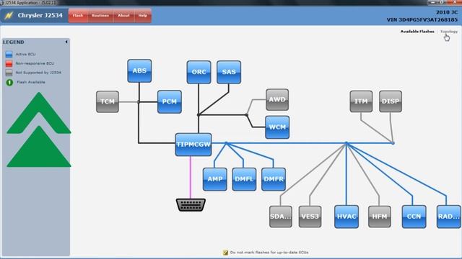Open the Flash menu
Viewport: 462px width, 259px height.
pyautogui.click(x=78, y=16)
